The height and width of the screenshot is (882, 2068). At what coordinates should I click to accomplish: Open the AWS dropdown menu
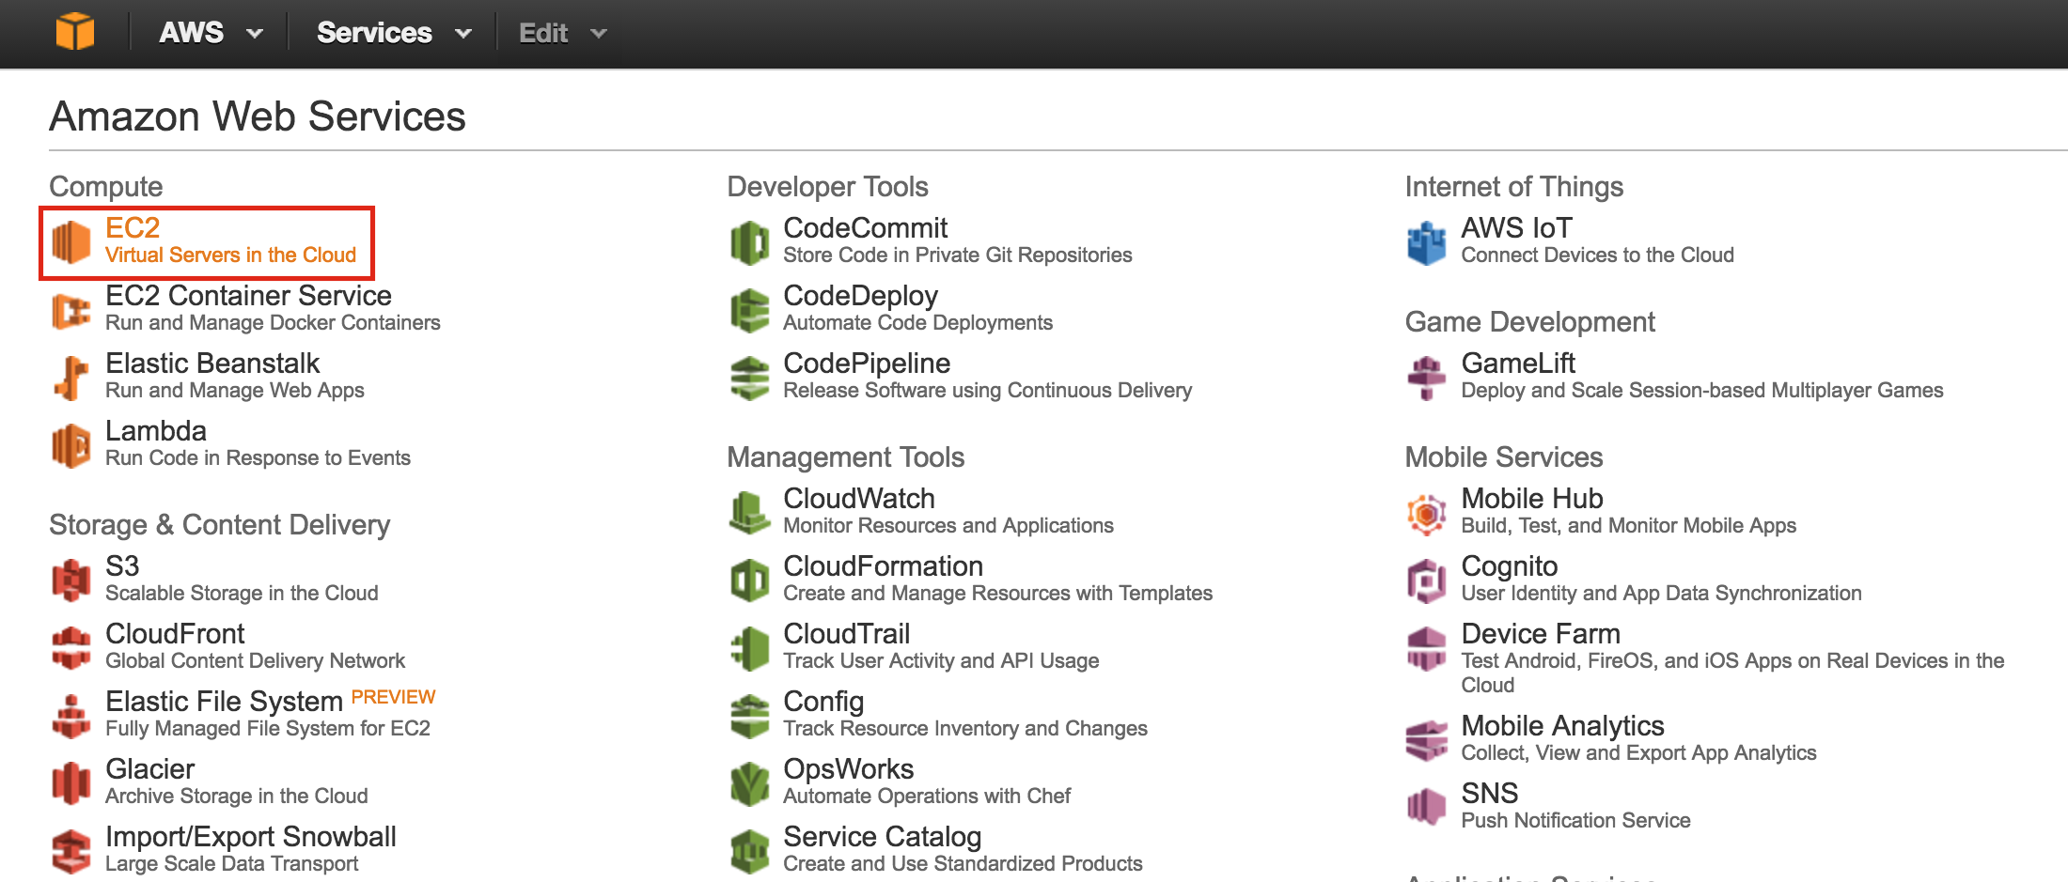[211, 33]
